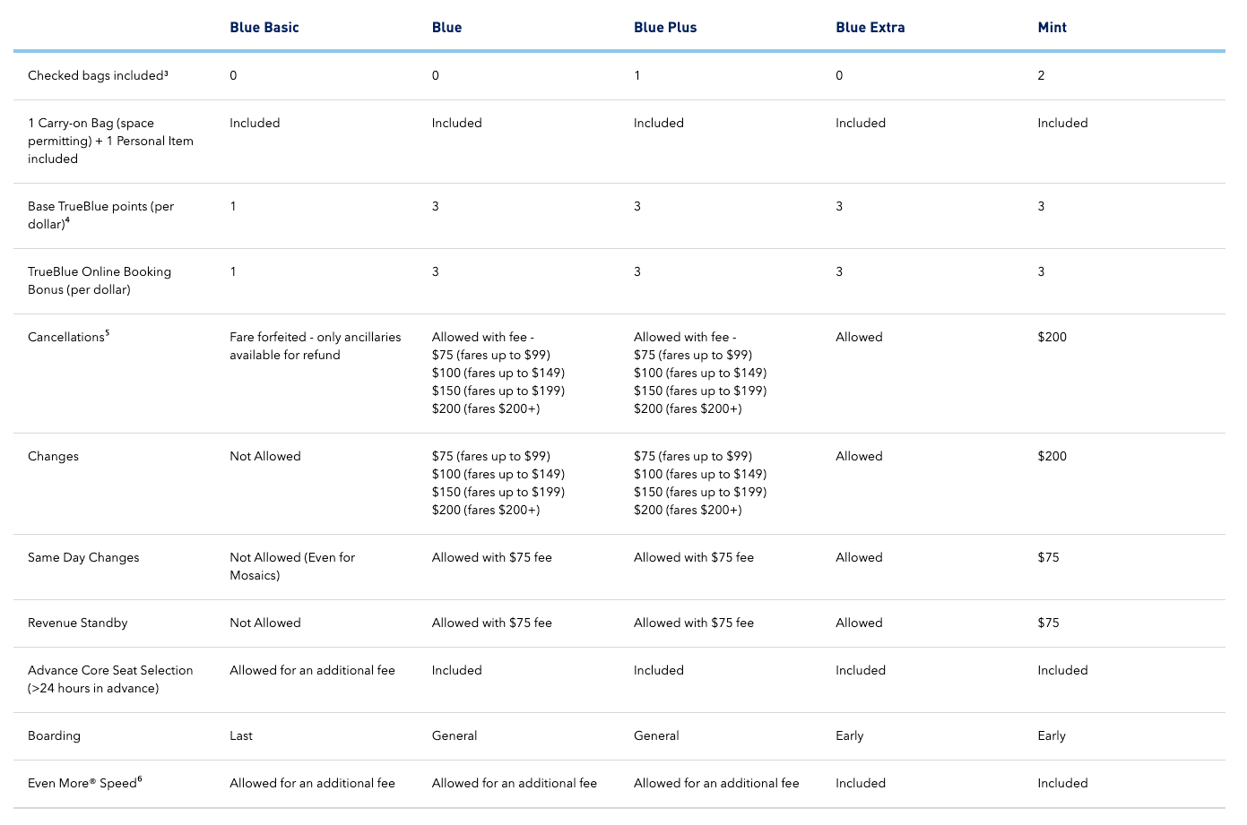The image size is (1247, 825).
Task: Click Blue Even More Speed additional fee cell
Action: (515, 783)
